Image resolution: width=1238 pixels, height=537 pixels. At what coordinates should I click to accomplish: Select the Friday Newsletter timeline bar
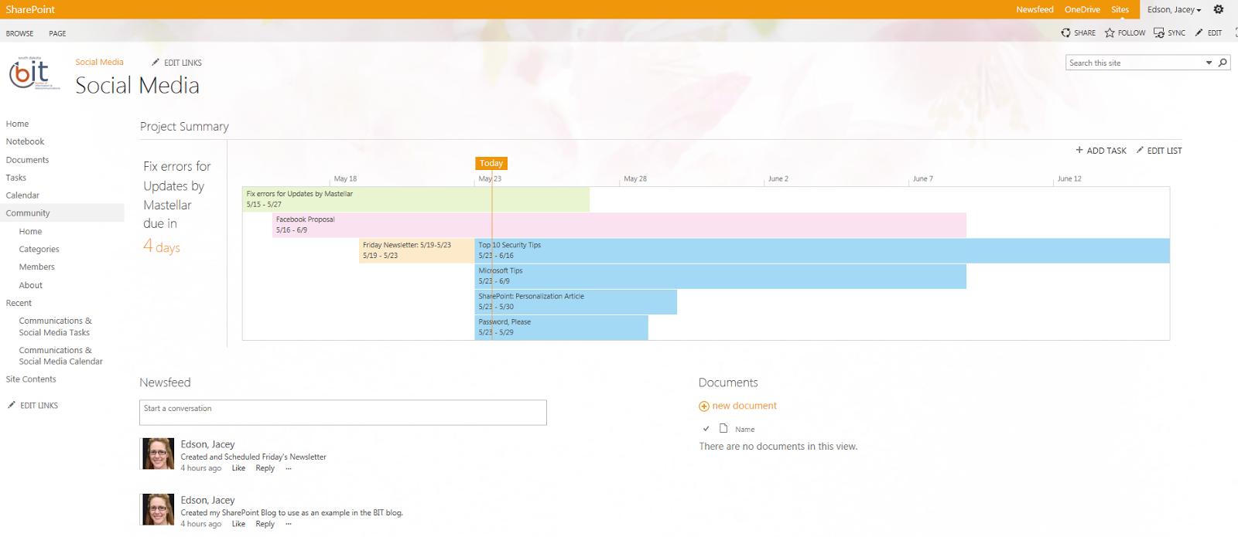[x=416, y=250]
